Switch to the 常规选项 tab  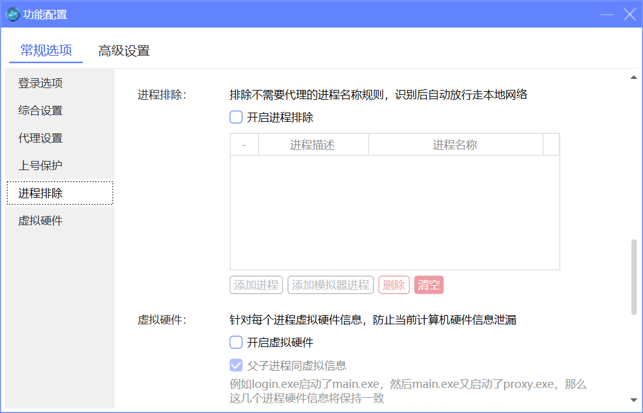click(46, 51)
